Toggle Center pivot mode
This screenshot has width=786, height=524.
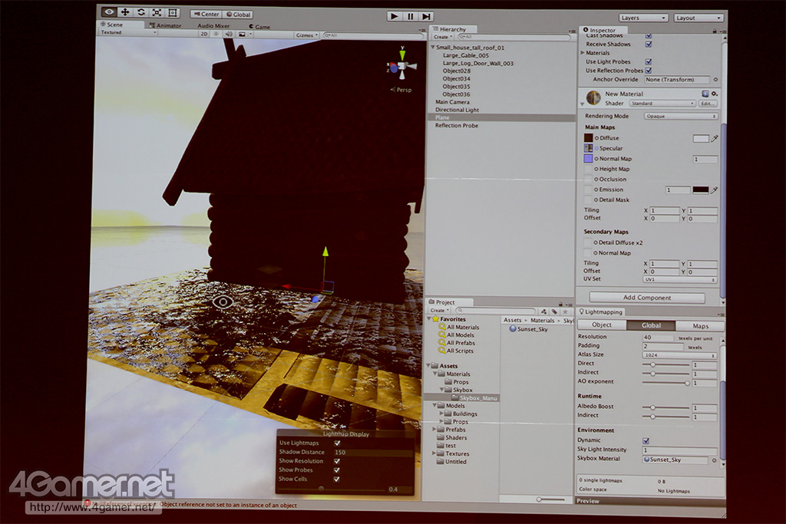coord(206,14)
